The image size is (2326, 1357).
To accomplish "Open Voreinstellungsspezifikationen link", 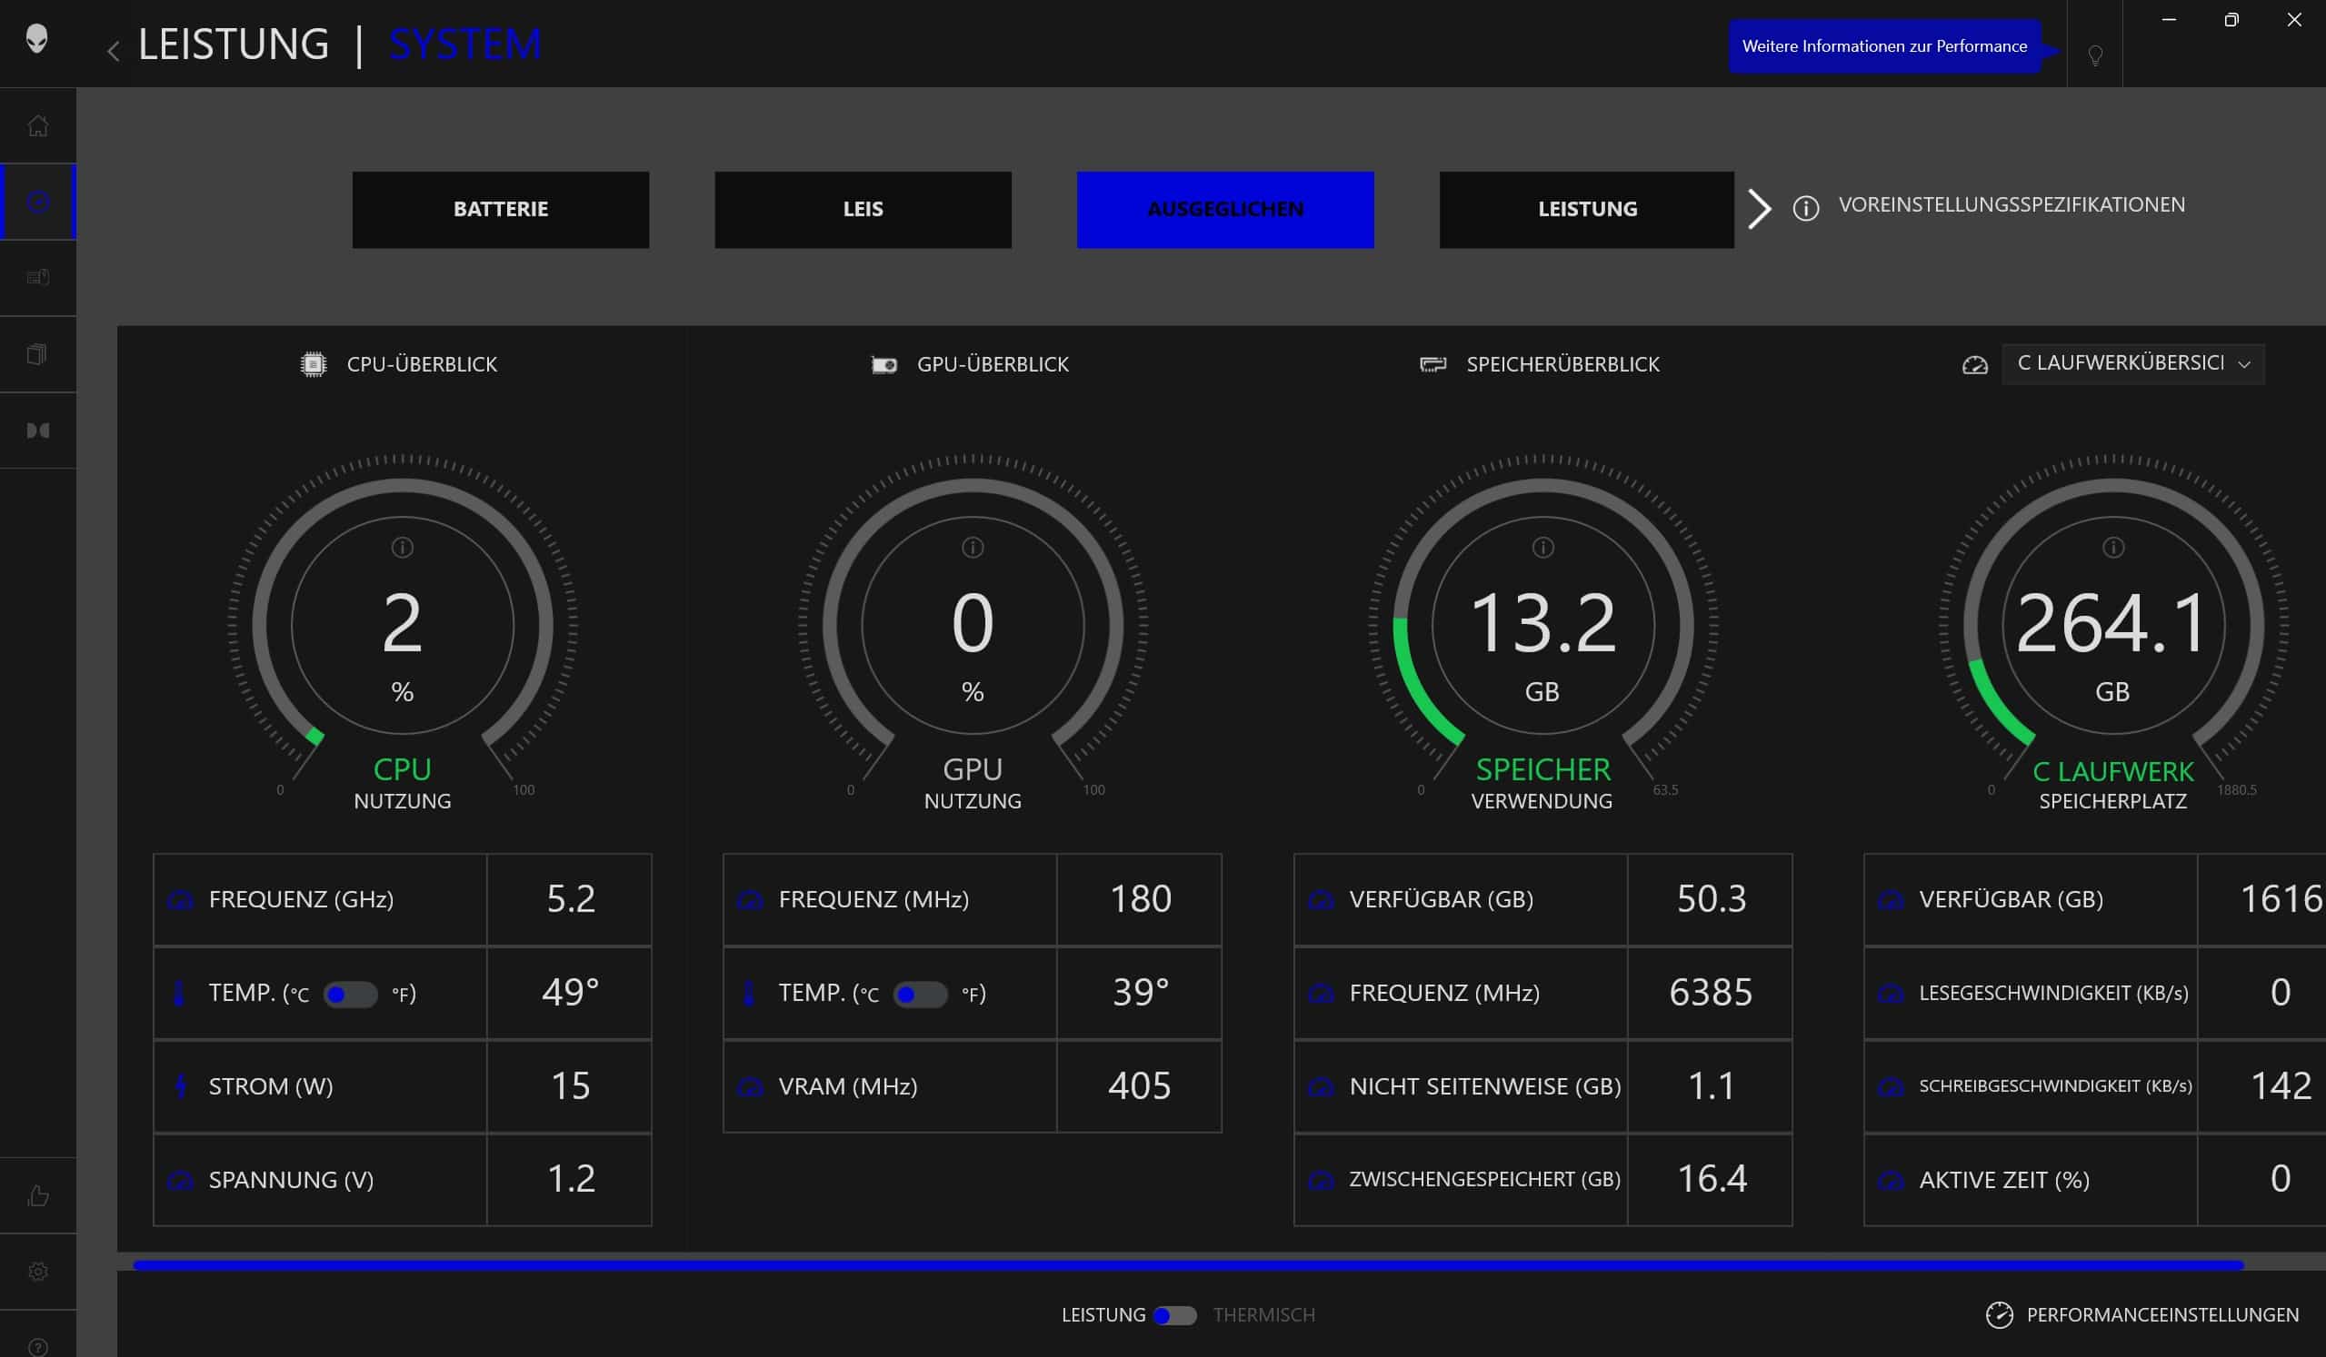I will click(x=2011, y=204).
